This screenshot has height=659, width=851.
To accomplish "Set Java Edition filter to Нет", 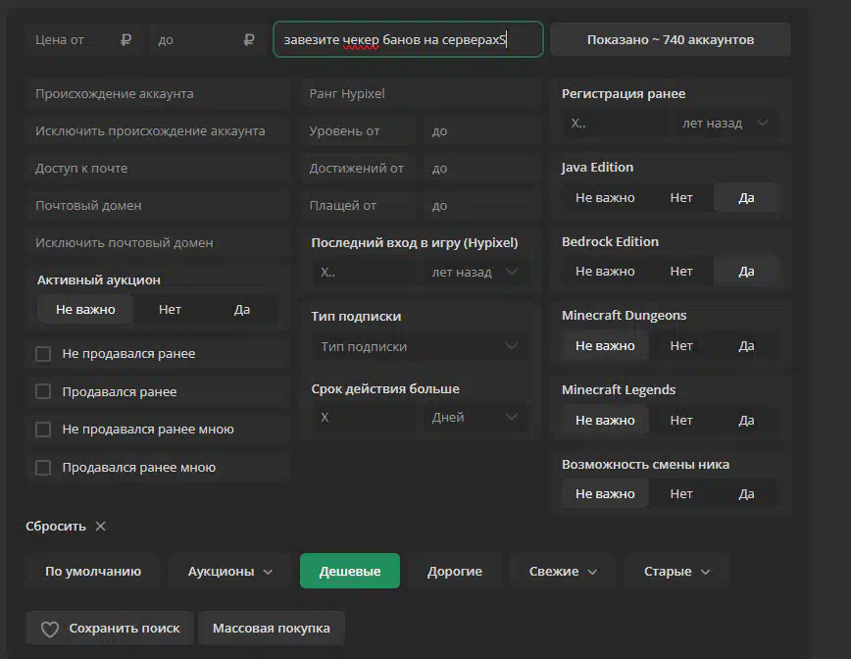I will pos(681,198).
